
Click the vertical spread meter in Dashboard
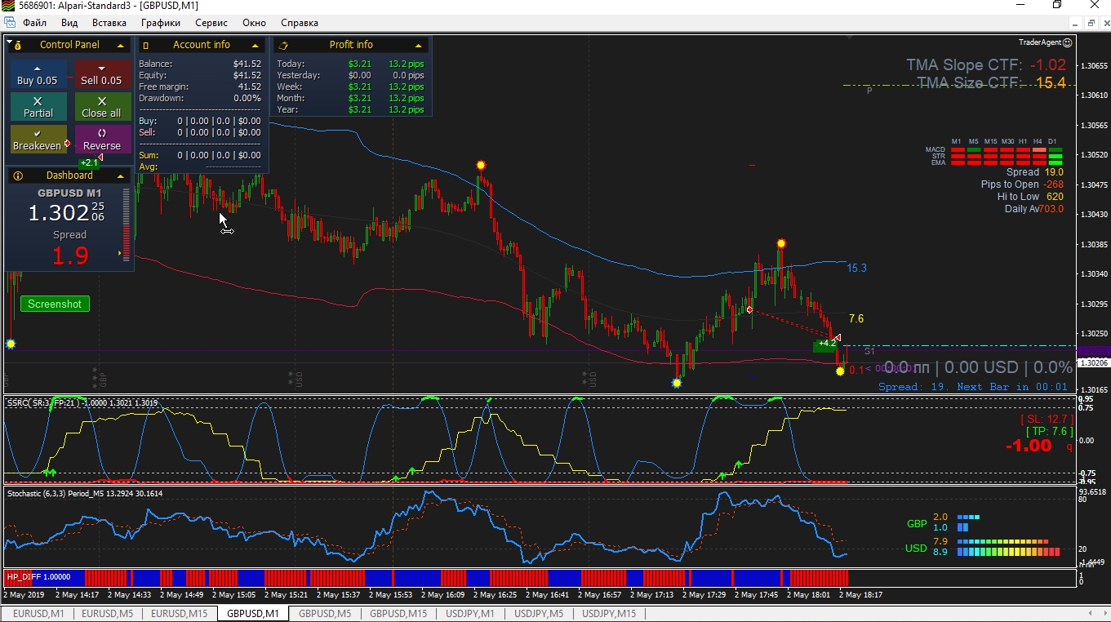126,224
